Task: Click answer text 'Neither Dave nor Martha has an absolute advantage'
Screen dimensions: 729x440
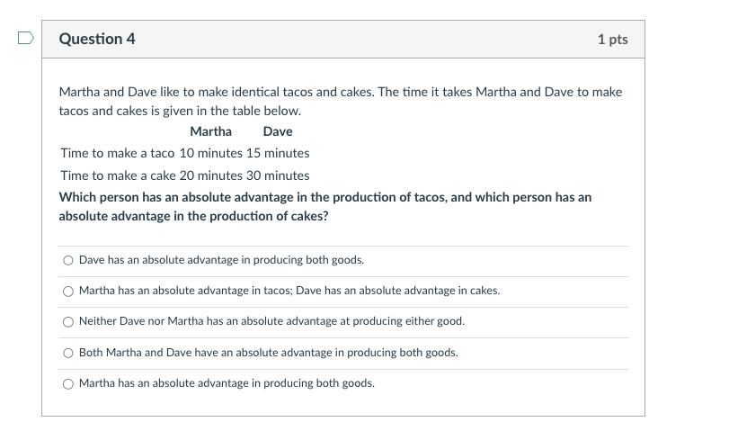Action: pos(271,321)
